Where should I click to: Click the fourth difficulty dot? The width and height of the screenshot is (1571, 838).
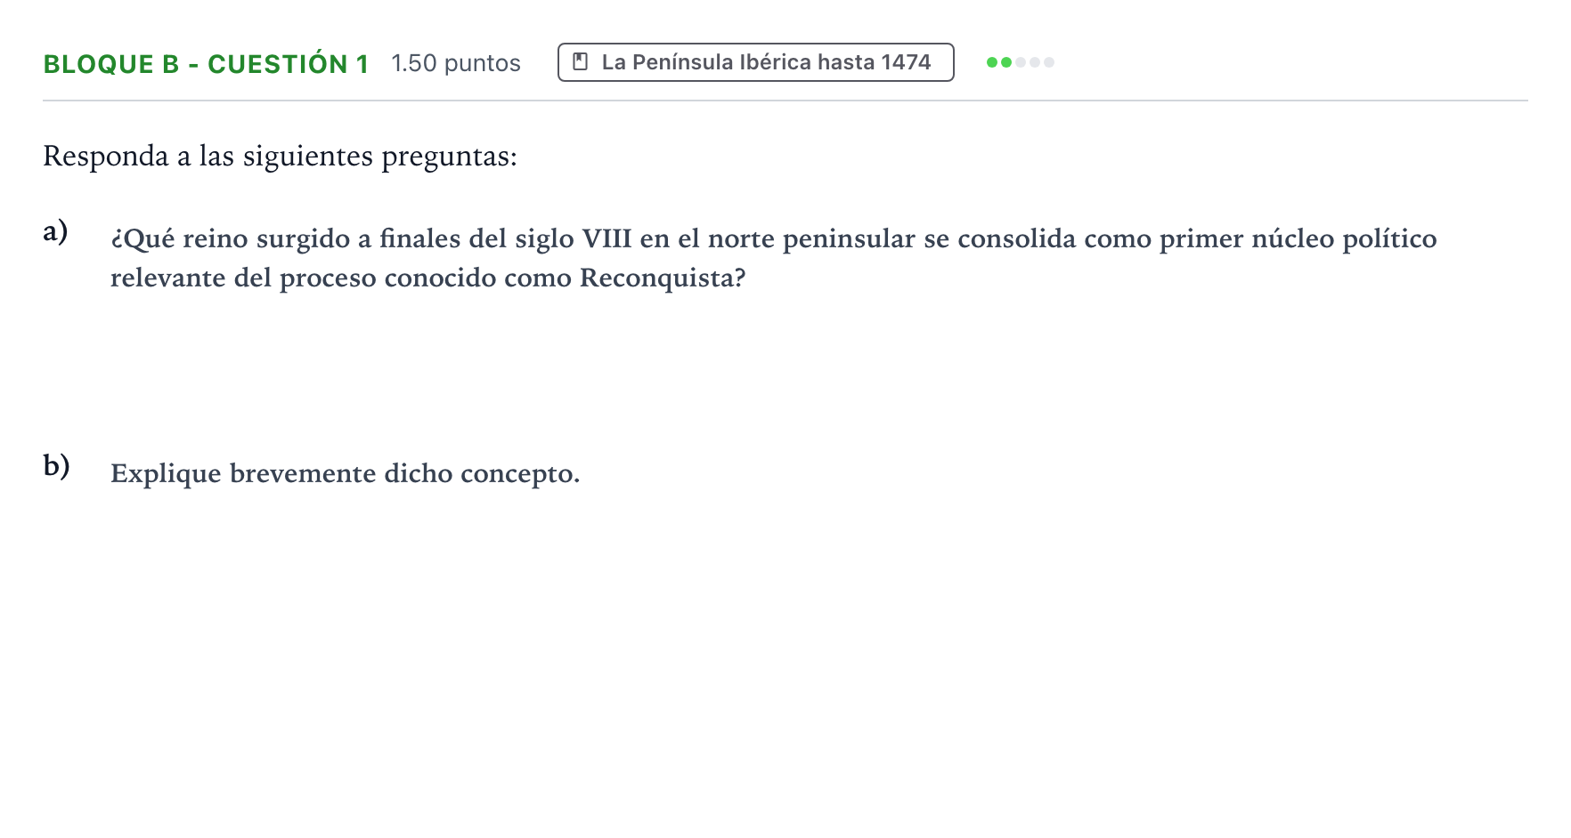pyautogui.click(x=1035, y=62)
